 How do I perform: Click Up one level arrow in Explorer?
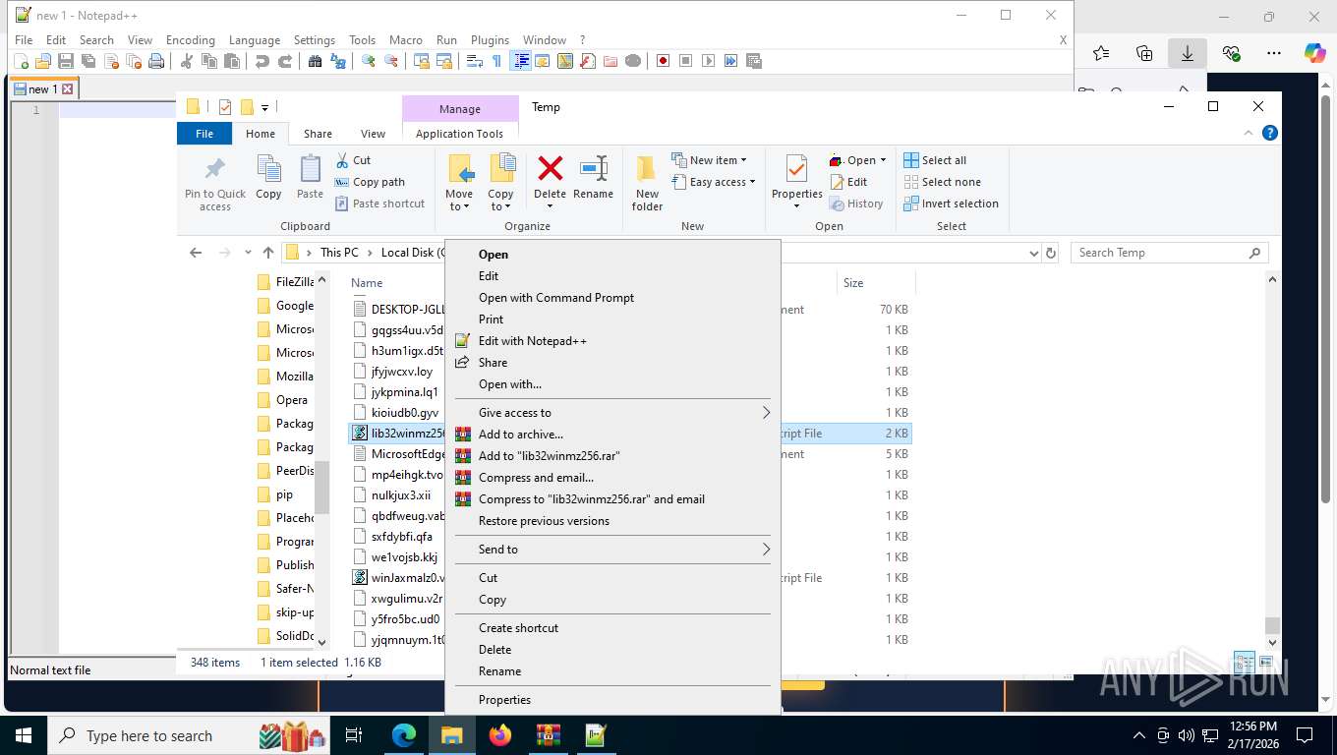pos(268,253)
